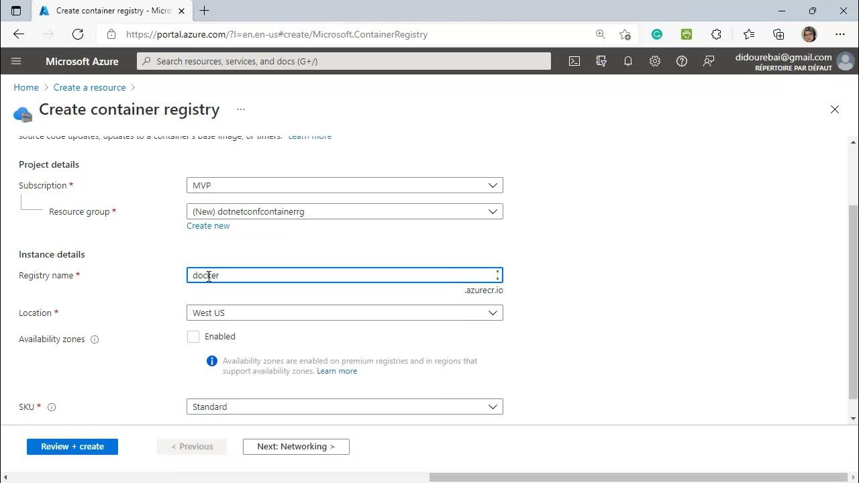
Task: Reload the Azure portal page
Action: click(x=78, y=34)
